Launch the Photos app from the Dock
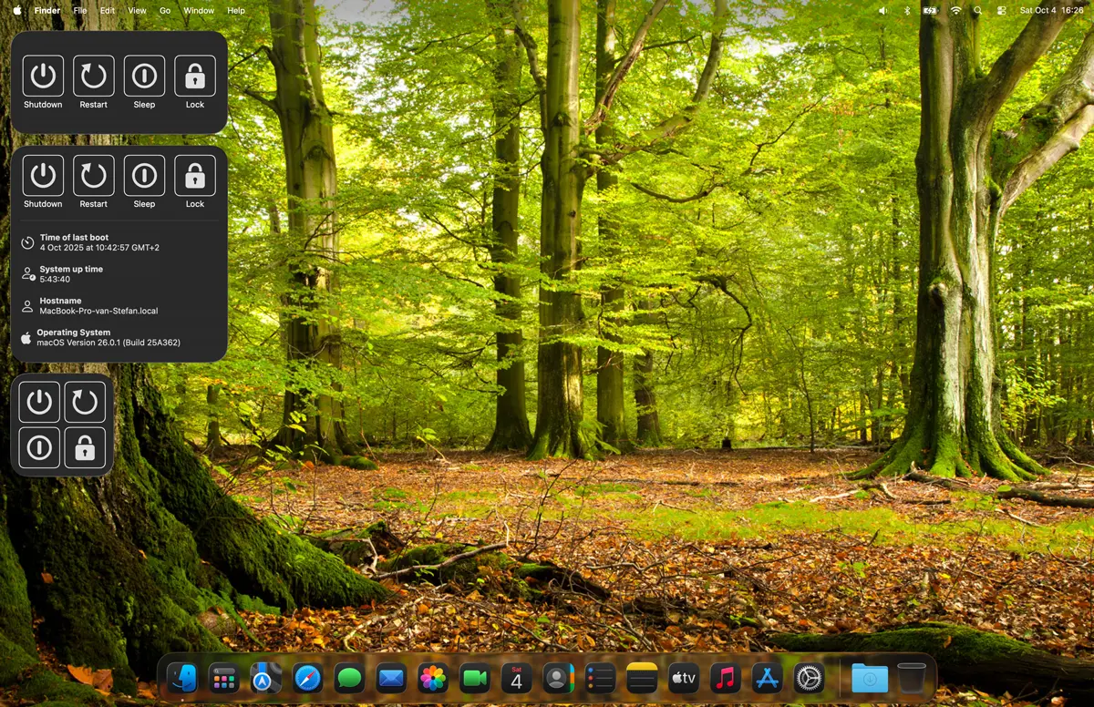 (432, 678)
